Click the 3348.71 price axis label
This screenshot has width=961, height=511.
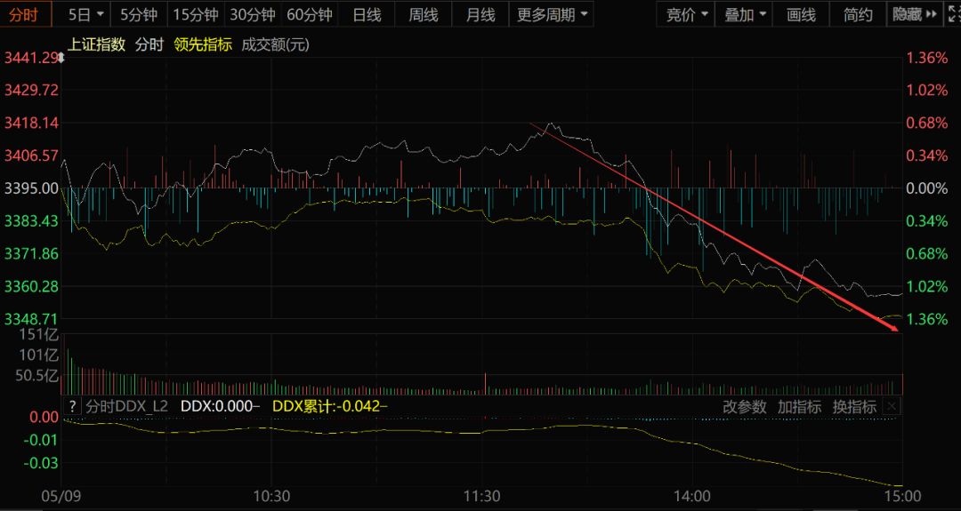click(31, 319)
